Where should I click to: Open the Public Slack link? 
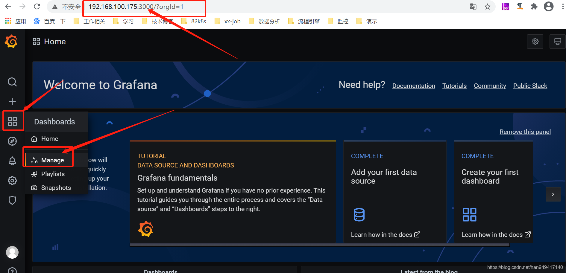point(530,86)
